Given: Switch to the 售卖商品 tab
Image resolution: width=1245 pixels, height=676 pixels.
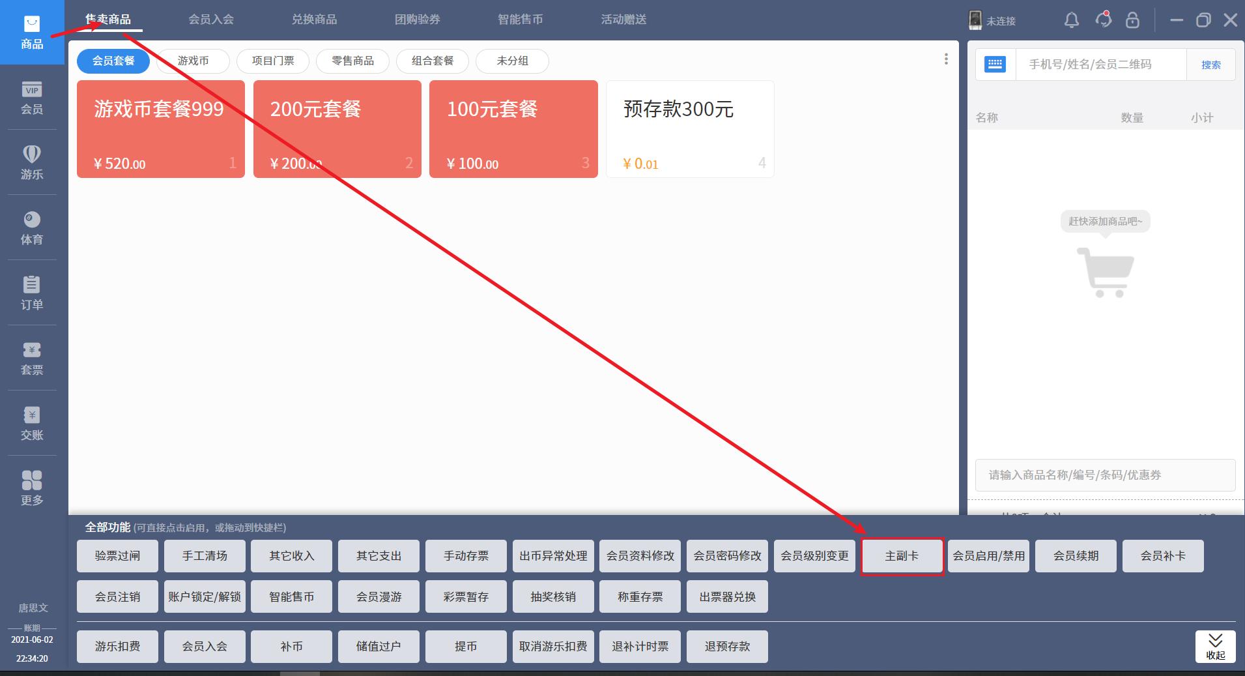Looking at the screenshot, I should (108, 20).
